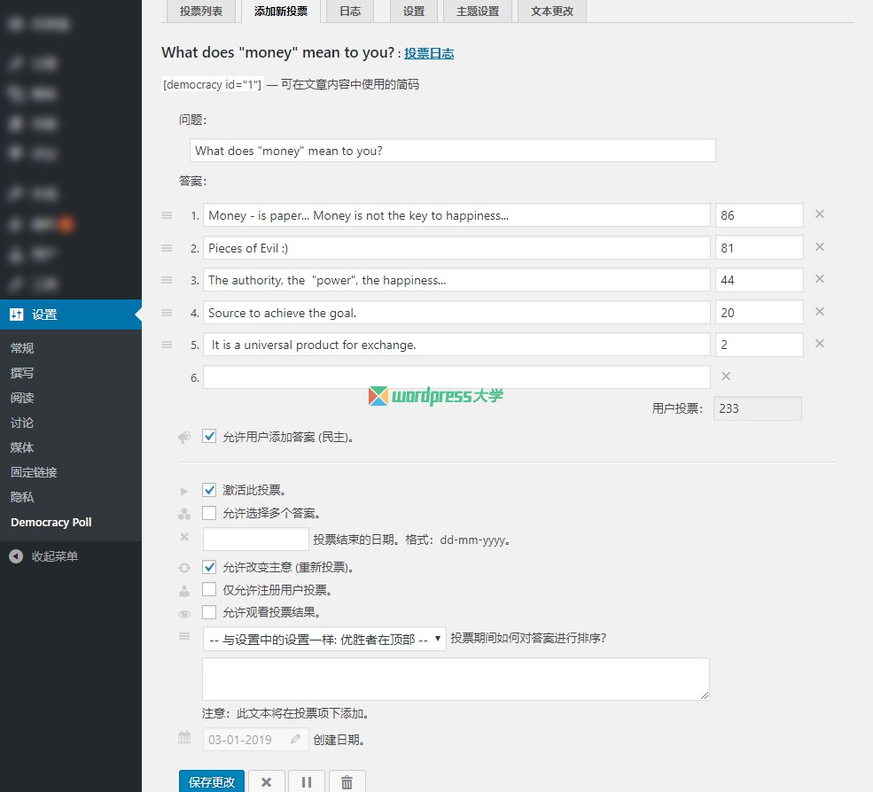Open the 常规 settings submenu
This screenshot has width=873, height=792.
click(22, 348)
